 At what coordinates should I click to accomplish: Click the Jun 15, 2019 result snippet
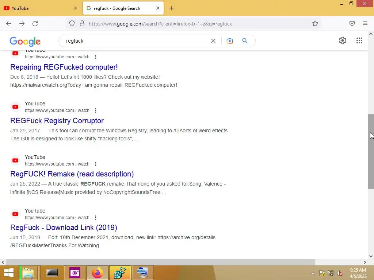[x=113, y=241]
